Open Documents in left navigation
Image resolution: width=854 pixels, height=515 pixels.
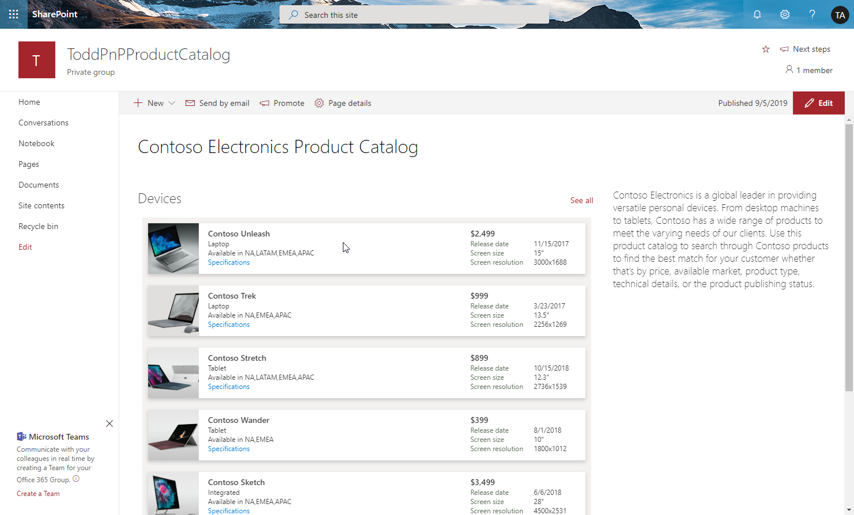point(39,185)
